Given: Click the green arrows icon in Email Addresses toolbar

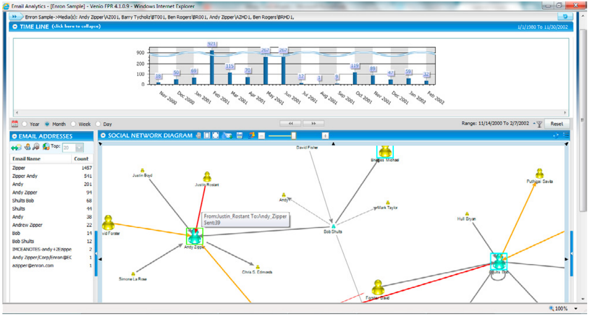Looking at the screenshot, I should [x=16, y=147].
